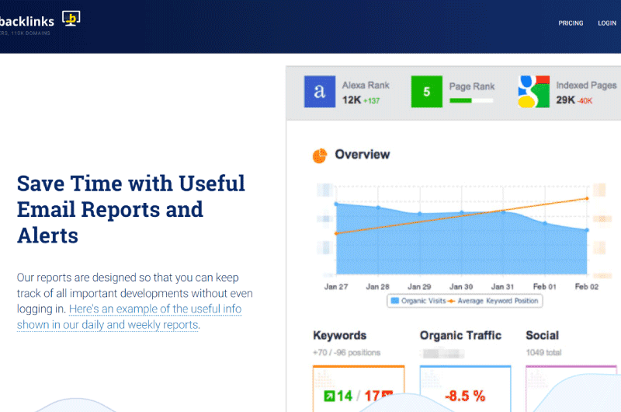Image resolution: width=621 pixels, height=412 pixels.
Task: Open the LOGIN menu item
Action: point(607,23)
